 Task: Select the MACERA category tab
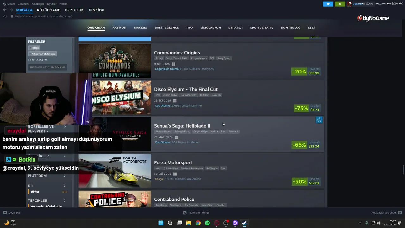(140, 28)
